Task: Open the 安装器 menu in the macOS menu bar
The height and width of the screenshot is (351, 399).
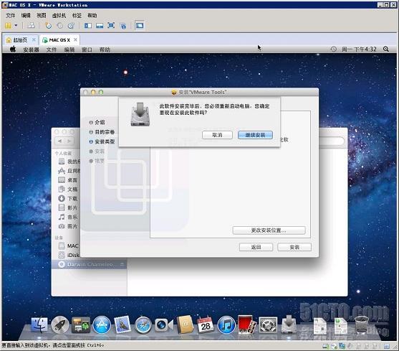Action: [31, 50]
